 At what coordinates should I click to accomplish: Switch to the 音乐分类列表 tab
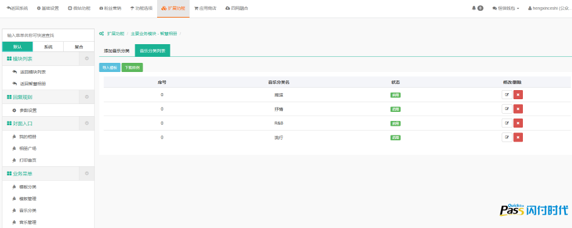[152, 51]
